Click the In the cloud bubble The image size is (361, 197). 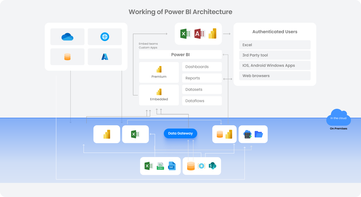tap(338, 118)
